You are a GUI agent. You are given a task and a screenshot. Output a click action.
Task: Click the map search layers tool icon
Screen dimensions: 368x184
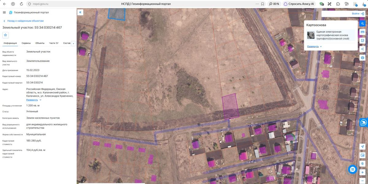point(362,23)
